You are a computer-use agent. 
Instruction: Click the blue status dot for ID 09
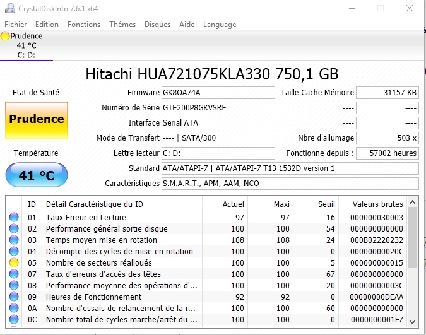click(14, 297)
